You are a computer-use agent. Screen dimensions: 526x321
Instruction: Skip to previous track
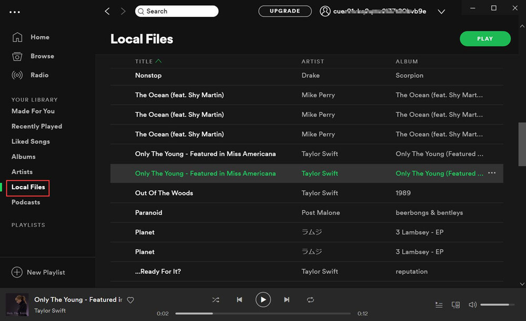click(239, 299)
